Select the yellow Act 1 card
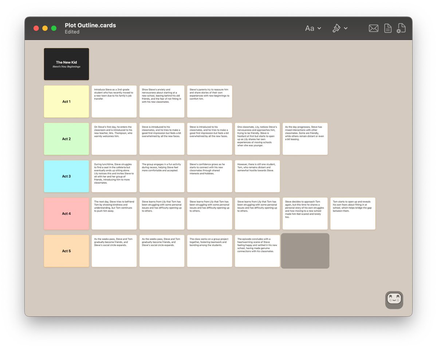The height and width of the screenshot is (349, 437). [66, 102]
